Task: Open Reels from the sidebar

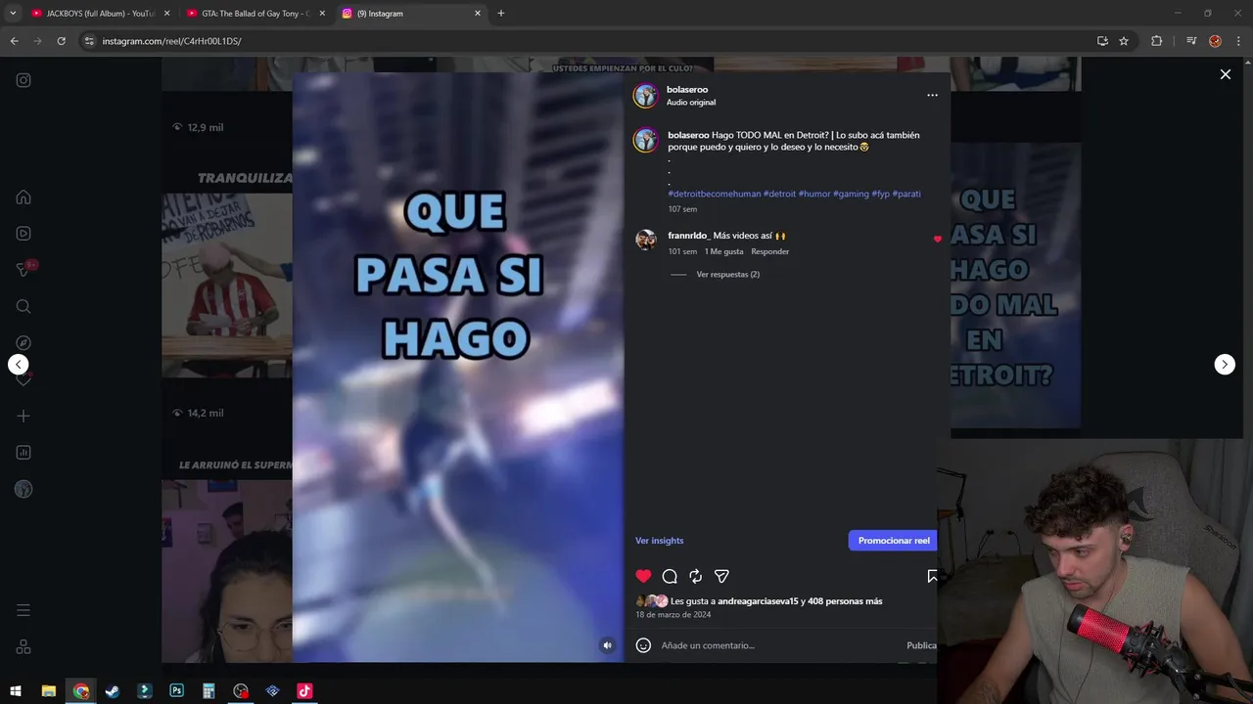Action: click(23, 234)
